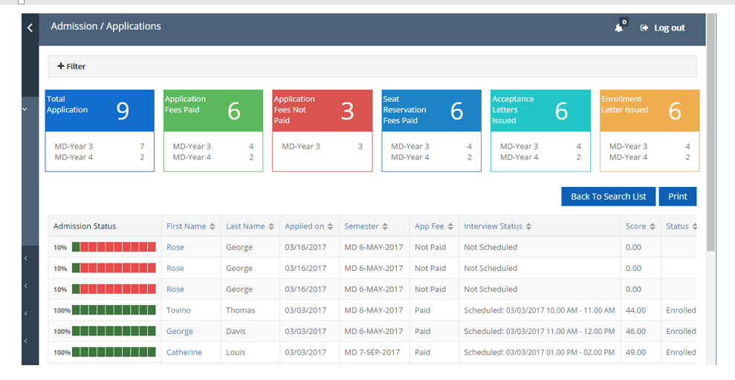Open the Application Fees Not Paid card

point(323,131)
